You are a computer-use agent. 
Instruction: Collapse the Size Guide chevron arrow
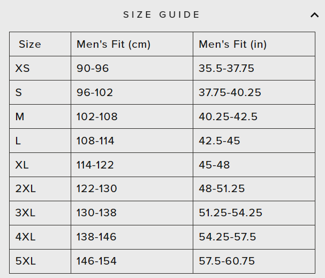(x=314, y=15)
